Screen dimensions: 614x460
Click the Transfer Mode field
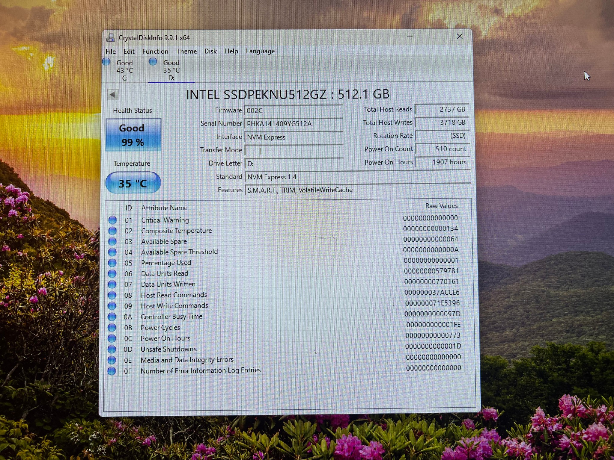(294, 150)
